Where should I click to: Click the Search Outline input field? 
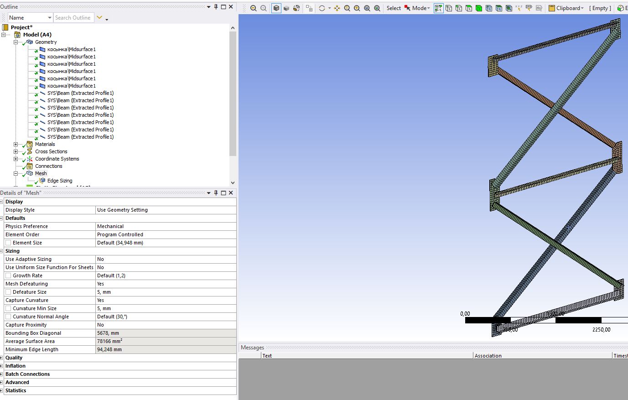(x=74, y=18)
